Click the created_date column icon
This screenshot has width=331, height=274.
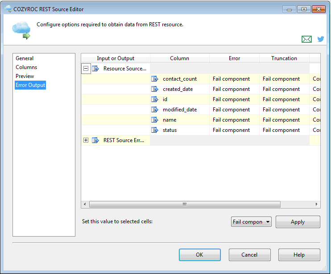point(155,89)
